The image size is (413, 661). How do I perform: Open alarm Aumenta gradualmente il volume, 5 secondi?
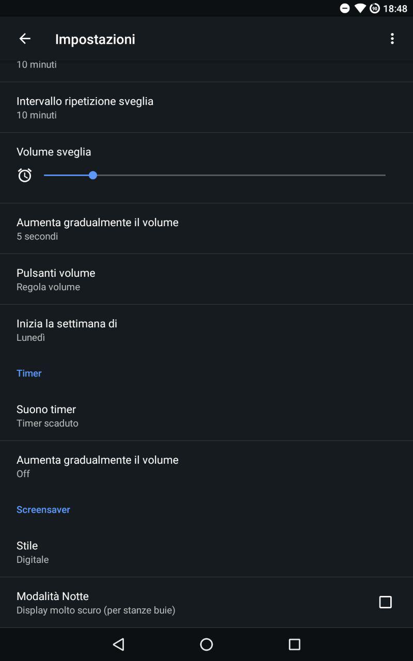[206, 229]
